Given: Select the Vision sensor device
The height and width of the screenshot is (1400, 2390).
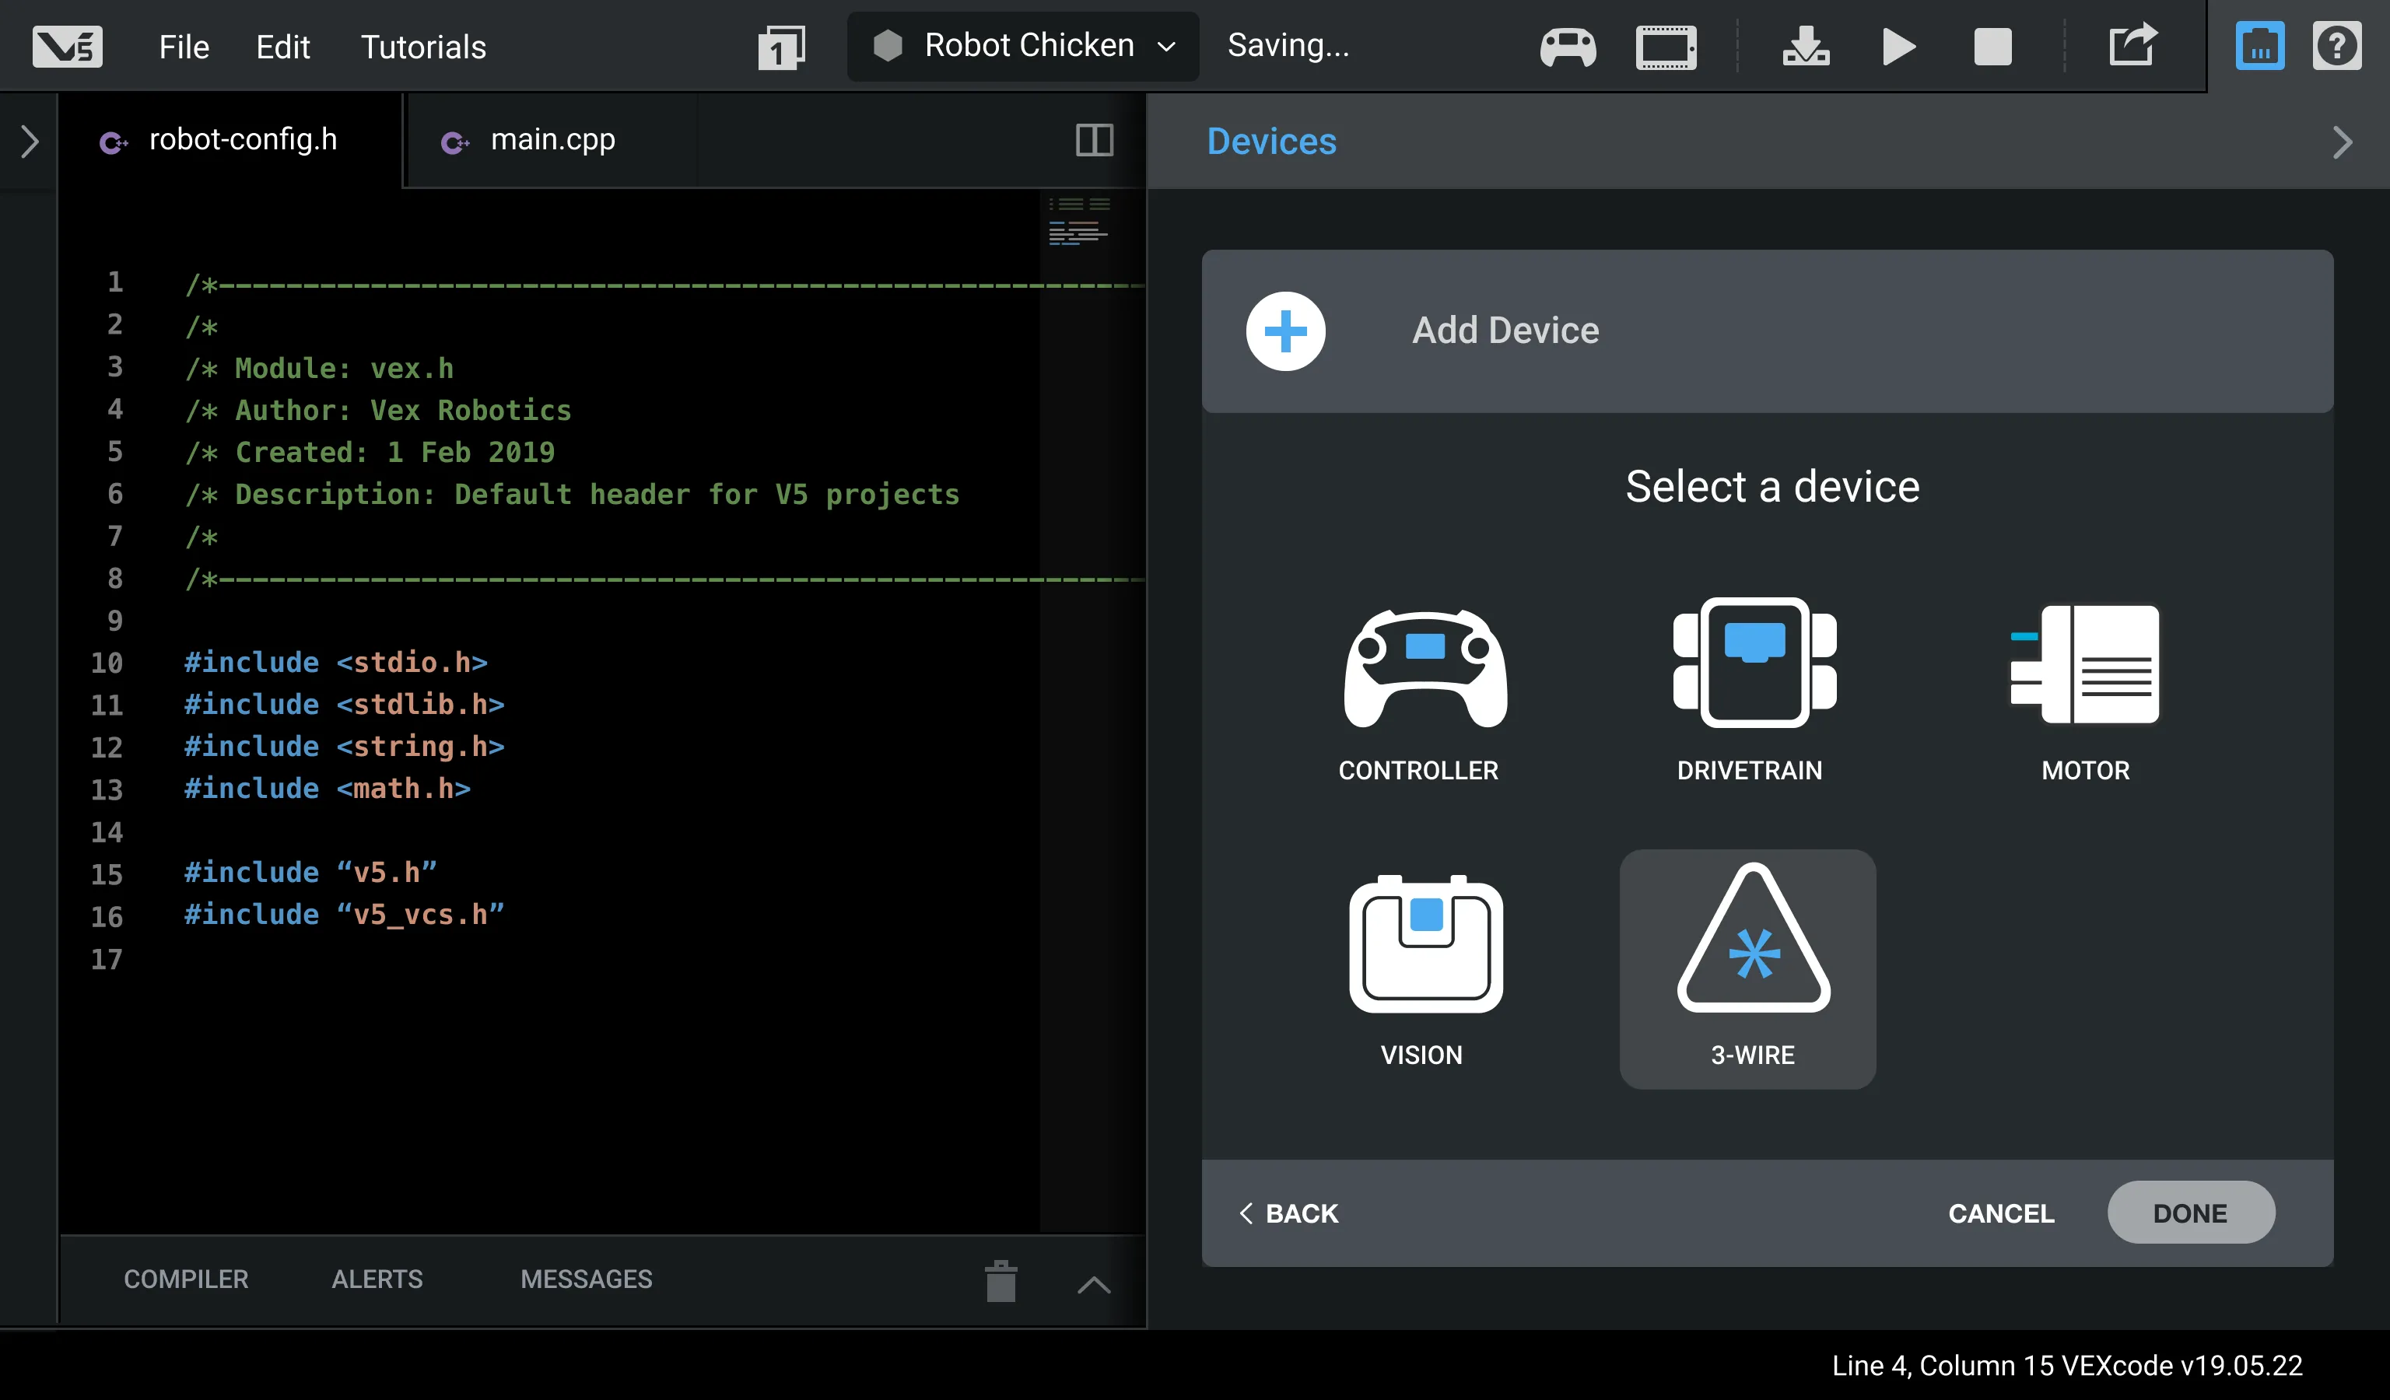Looking at the screenshot, I should point(1425,944).
